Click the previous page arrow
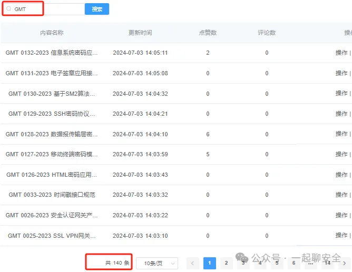This screenshot has height=272, width=352. [x=192, y=263]
